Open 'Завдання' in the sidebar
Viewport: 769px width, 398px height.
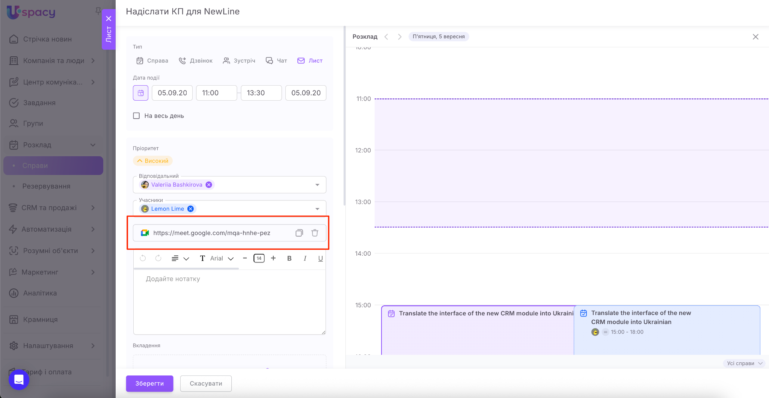pos(39,103)
